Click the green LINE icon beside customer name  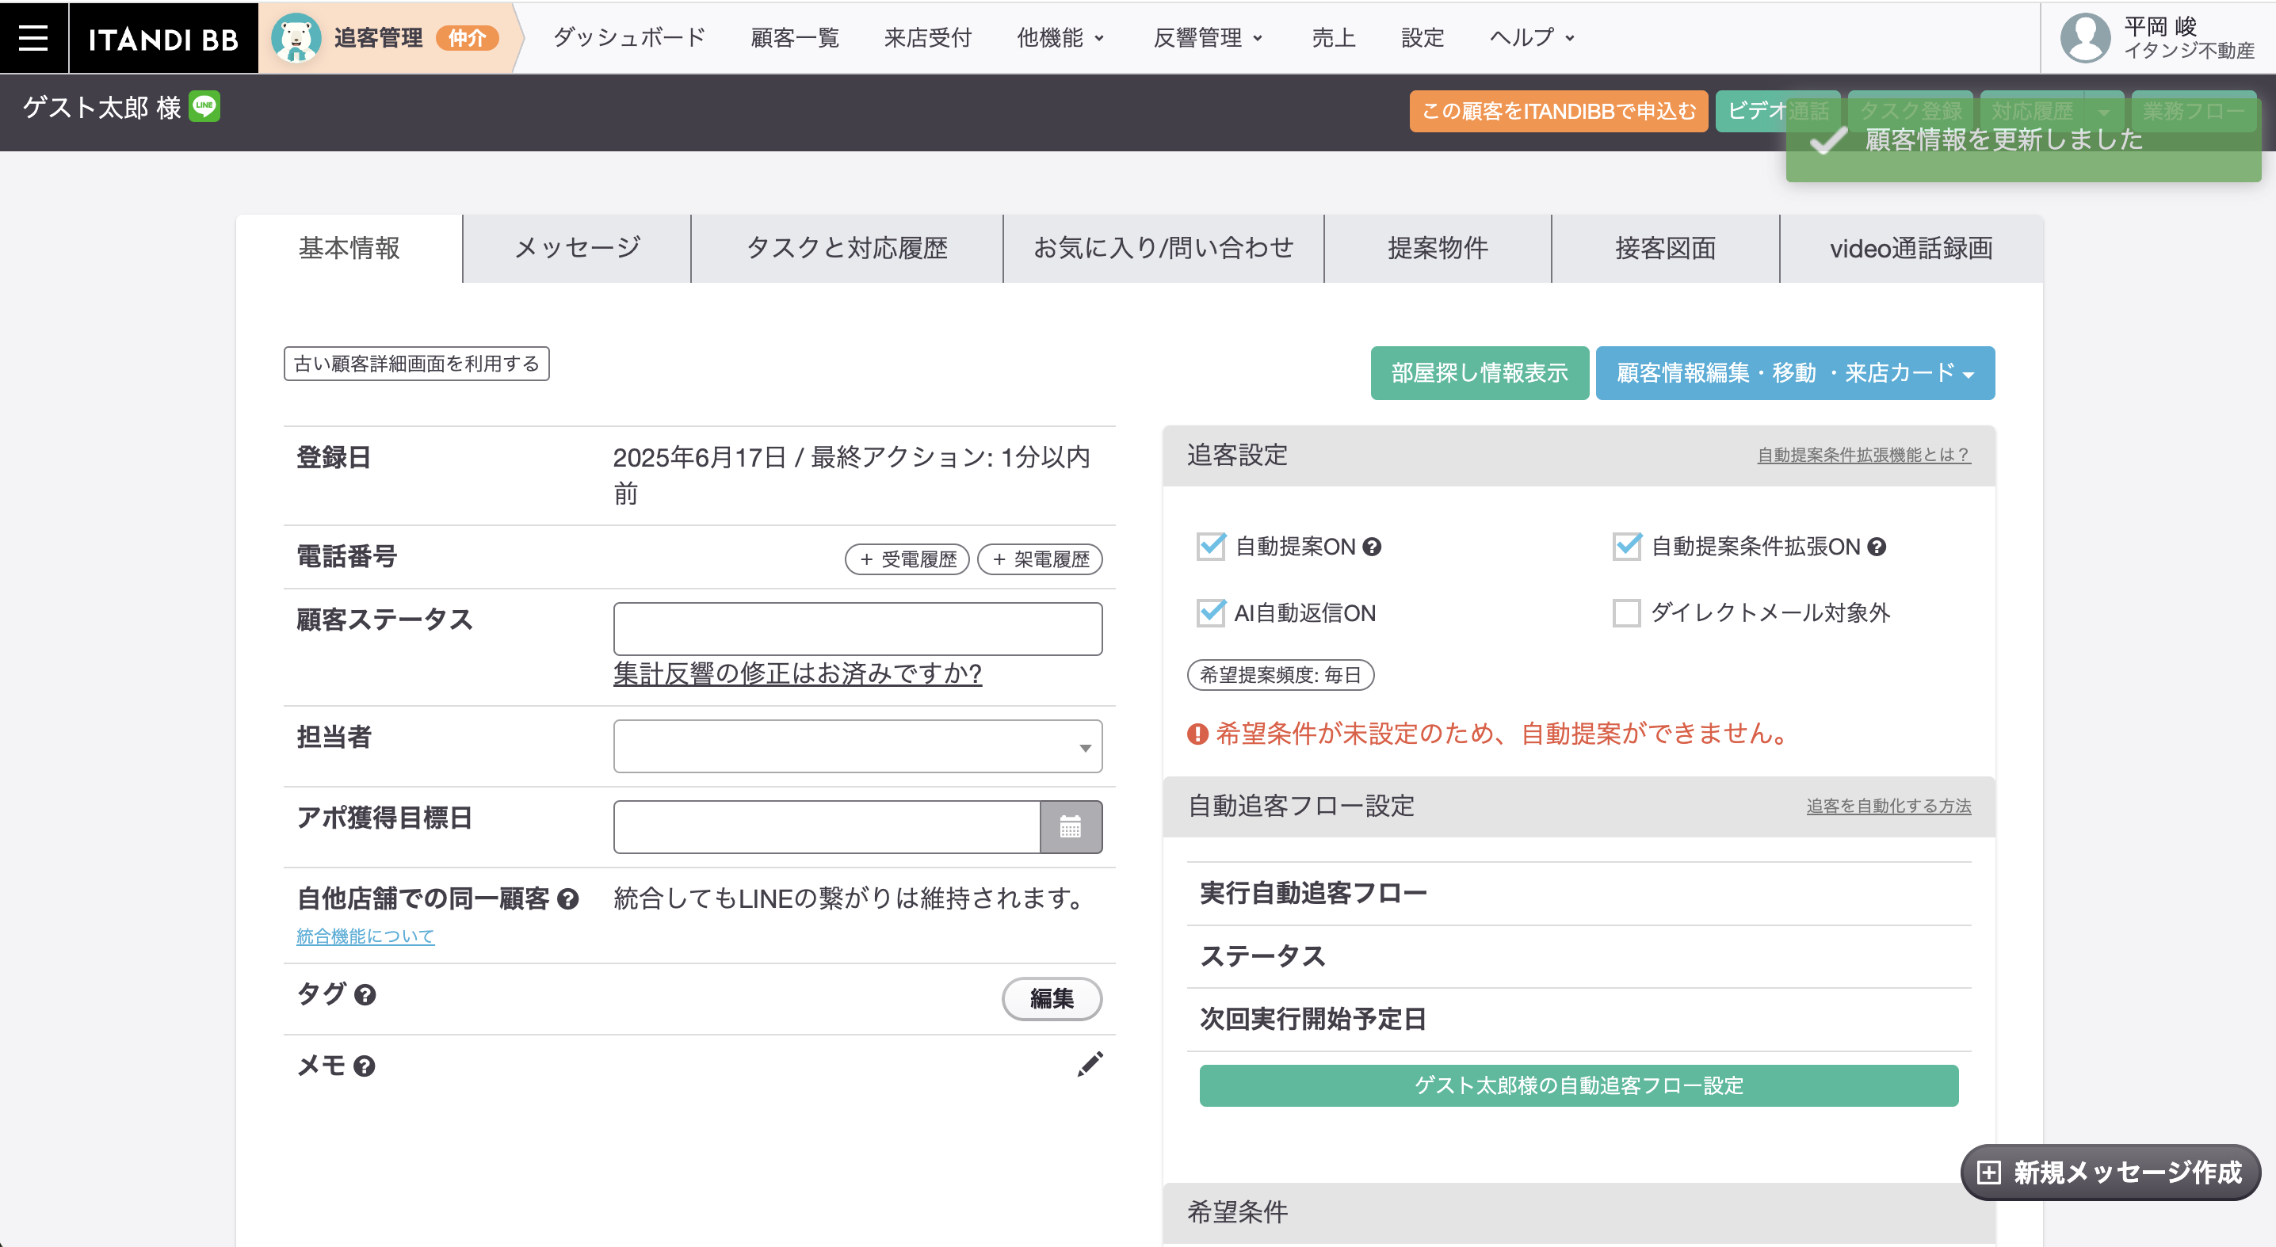pos(205,106)
